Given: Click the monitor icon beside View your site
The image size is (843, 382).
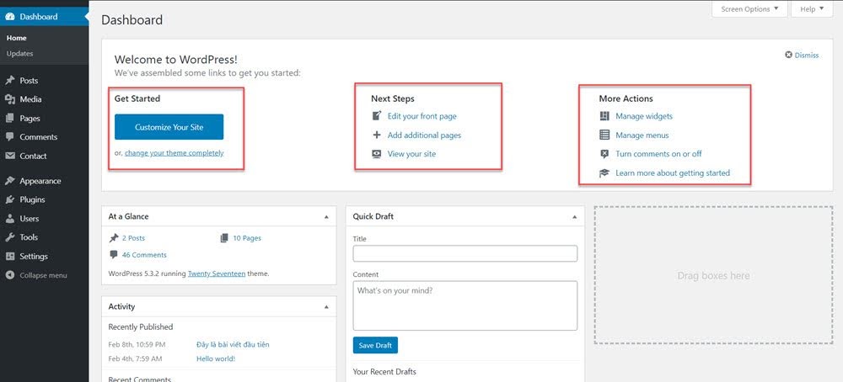Looking at the screenshot, I should pos(377,154).
